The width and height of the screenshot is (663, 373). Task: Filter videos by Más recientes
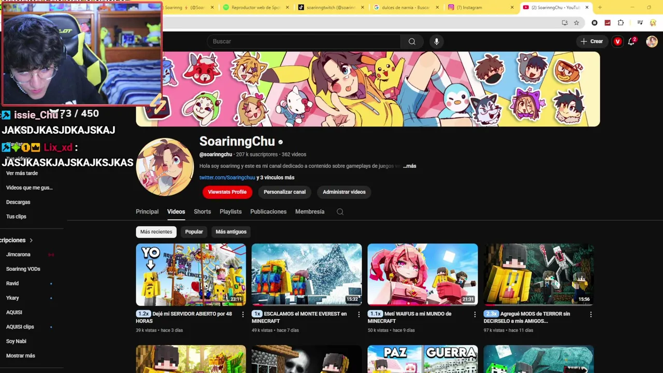tap(156, 232)
